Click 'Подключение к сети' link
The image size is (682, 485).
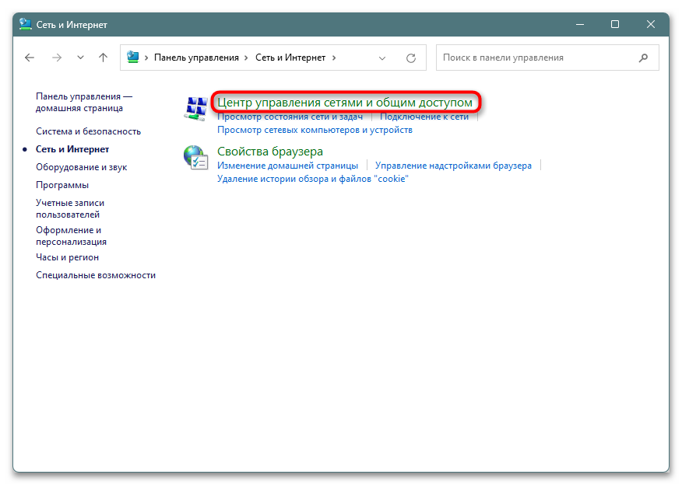click(424, 117)
